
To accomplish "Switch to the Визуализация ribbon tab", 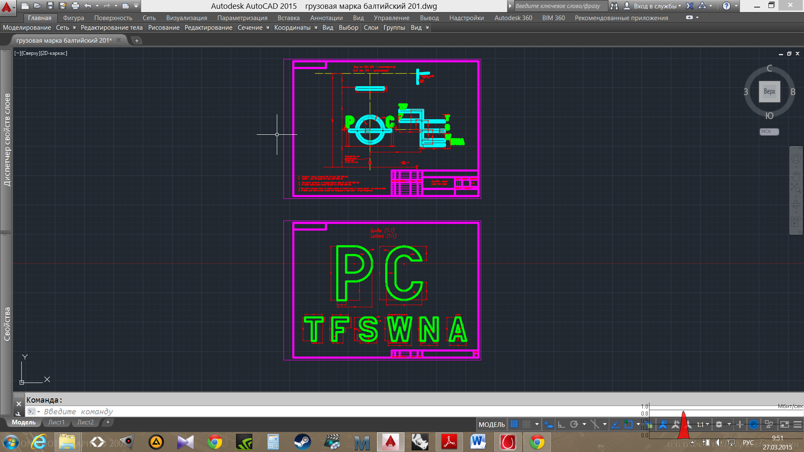I will coord(187,18).
